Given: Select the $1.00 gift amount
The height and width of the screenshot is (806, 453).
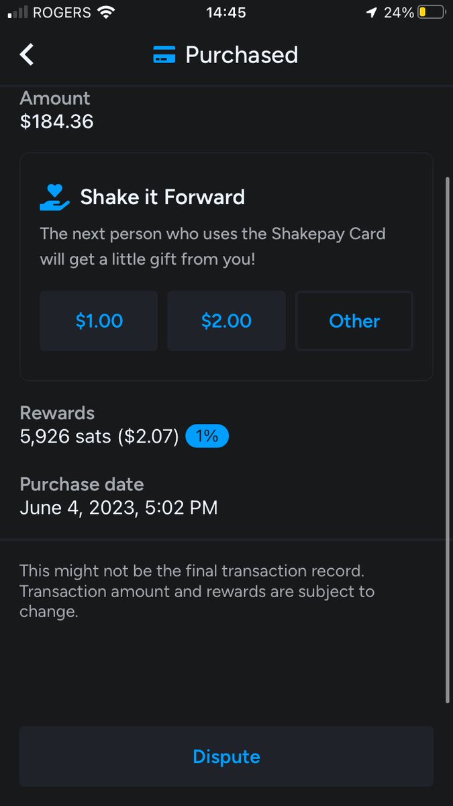Looking at the screenshot, I should tap(99, 321).
